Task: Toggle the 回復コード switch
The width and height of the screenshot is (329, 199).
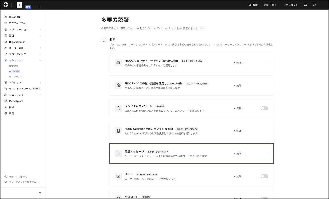Action: click(264, 198)
